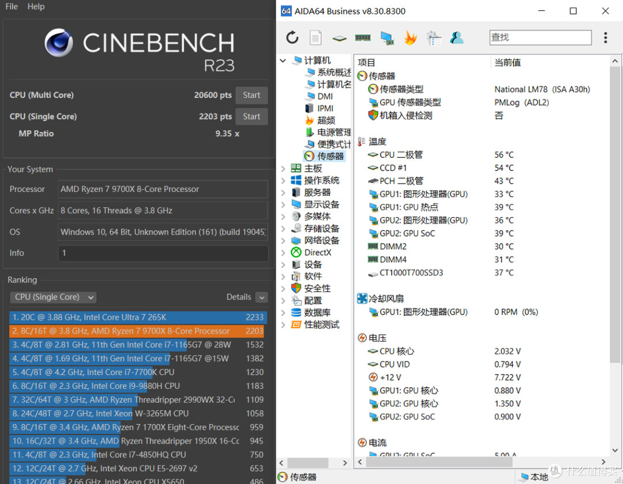
Task: Toggle the ranking Details dropdown arrow
Action: (261, 297)
